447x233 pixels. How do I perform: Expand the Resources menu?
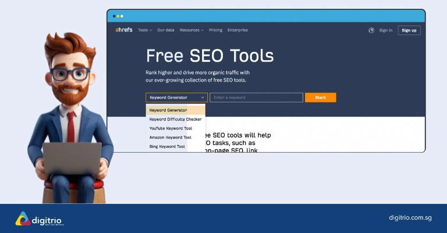click(191, 30)
